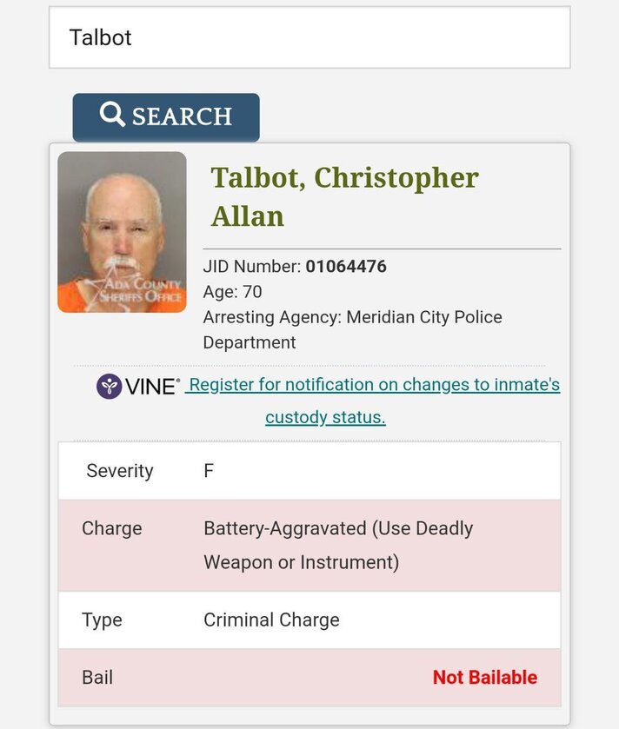Click the VINE logo icon
The image size is (619, 729).
click(x=110, y=386)
